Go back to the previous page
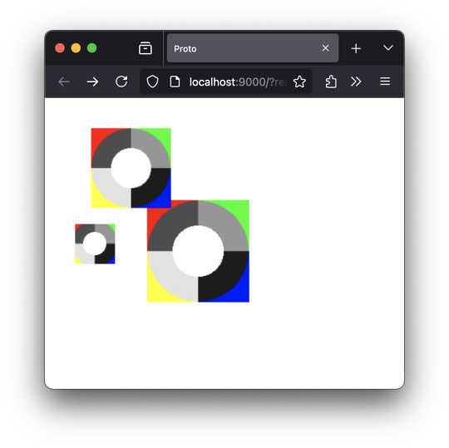This screenshot has width=449, height=448. tap(64, 82)
